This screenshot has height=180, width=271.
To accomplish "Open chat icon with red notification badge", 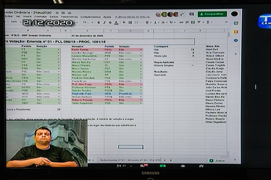I will pyautogui.click(x=144, y=166).
